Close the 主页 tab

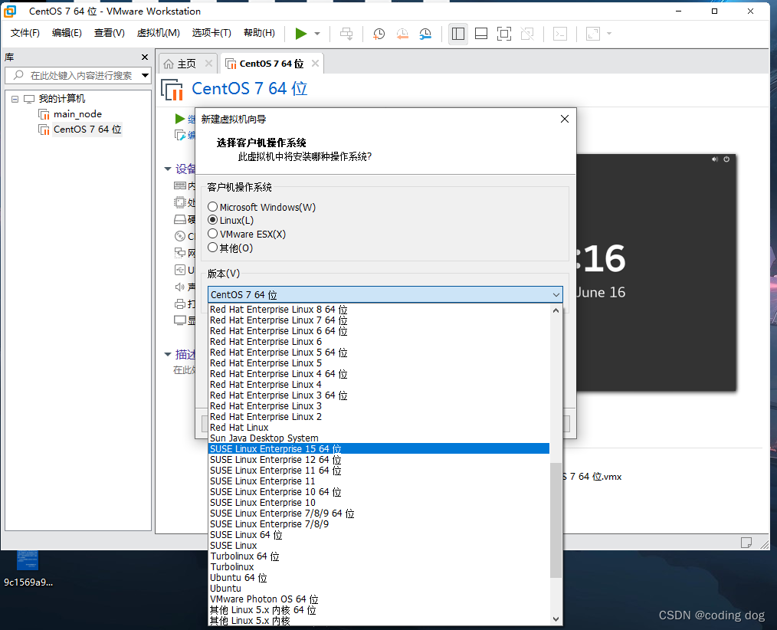(x=208, y=64)
